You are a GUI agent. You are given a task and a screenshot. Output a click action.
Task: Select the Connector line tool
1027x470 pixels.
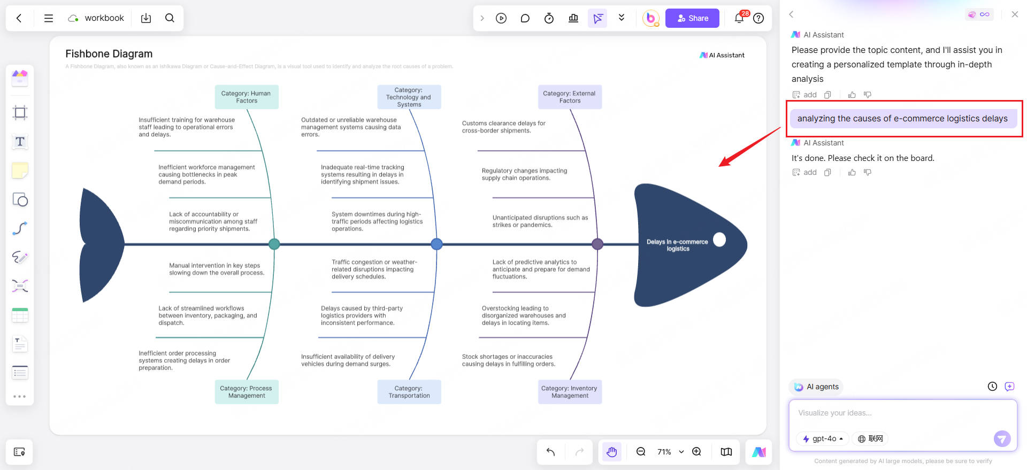[20, 228]
